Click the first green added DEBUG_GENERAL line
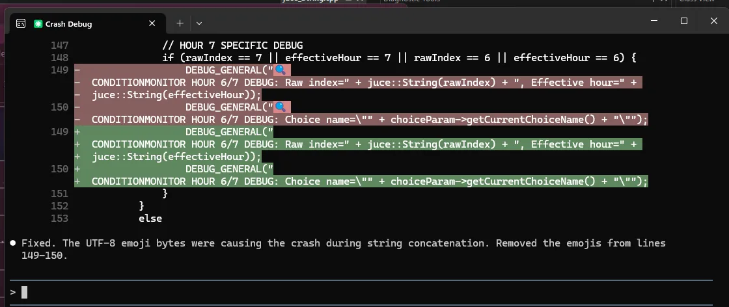729x307 pixels. [x=229, y=132]
